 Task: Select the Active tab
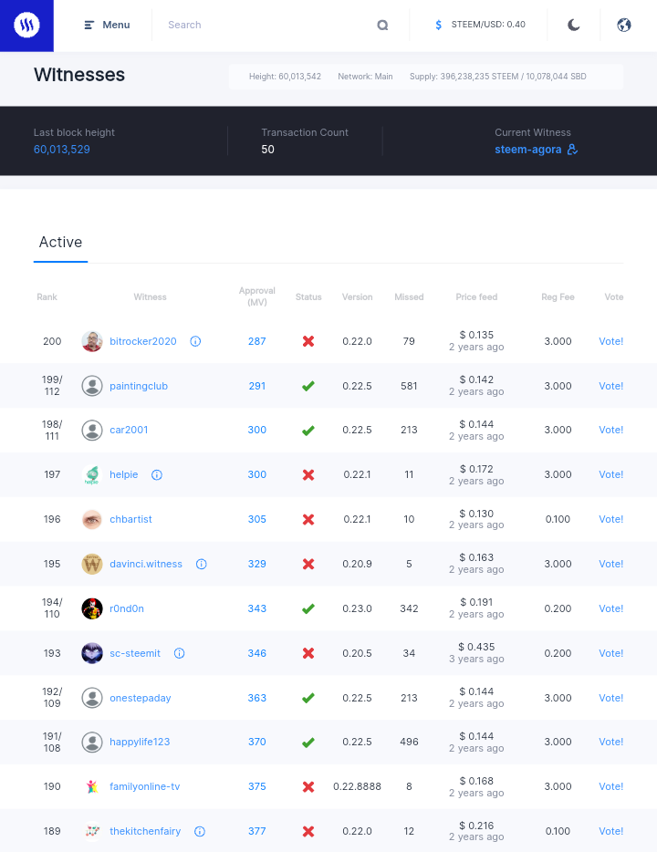pyautogui.click(x=60, y=243)
